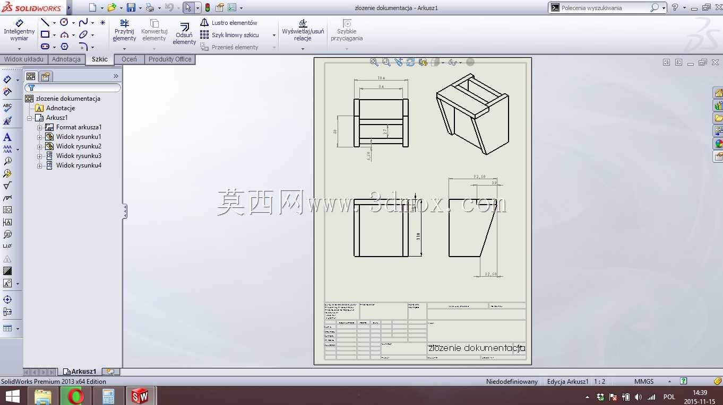This screenshot has width=723, height=405.
Task: Open the Help question mark icon
Action: (675, 7)
